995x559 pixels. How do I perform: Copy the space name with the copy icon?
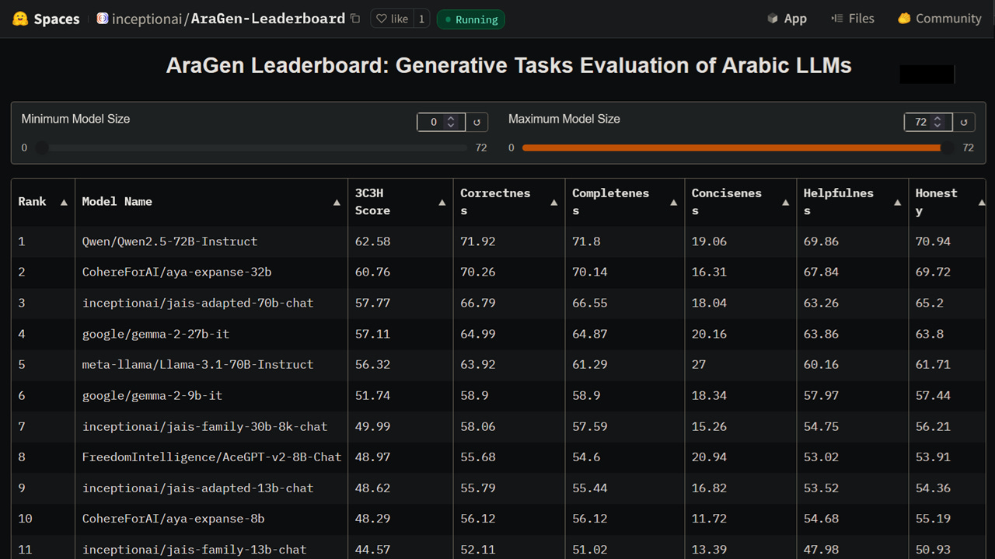355,19
